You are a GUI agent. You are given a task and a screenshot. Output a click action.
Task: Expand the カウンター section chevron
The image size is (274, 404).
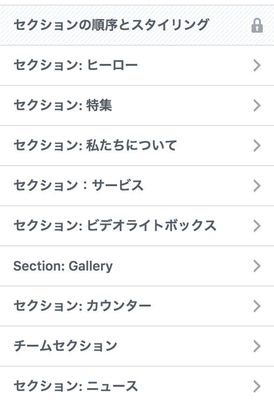256,306
